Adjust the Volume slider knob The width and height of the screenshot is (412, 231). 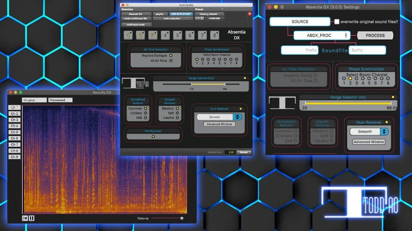(x=182, y=218)
